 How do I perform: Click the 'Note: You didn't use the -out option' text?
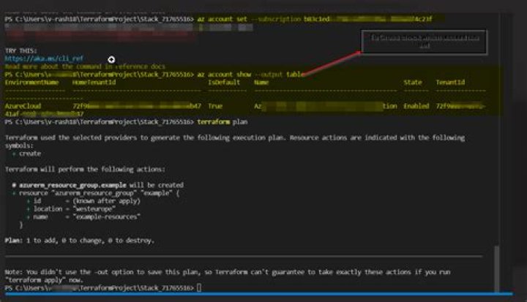click(228, 276)
